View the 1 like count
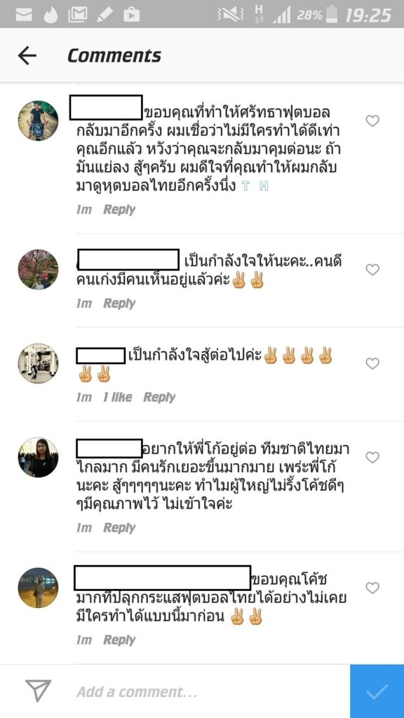The width and height of the screenshot is (404, 718). click(117, 398)
